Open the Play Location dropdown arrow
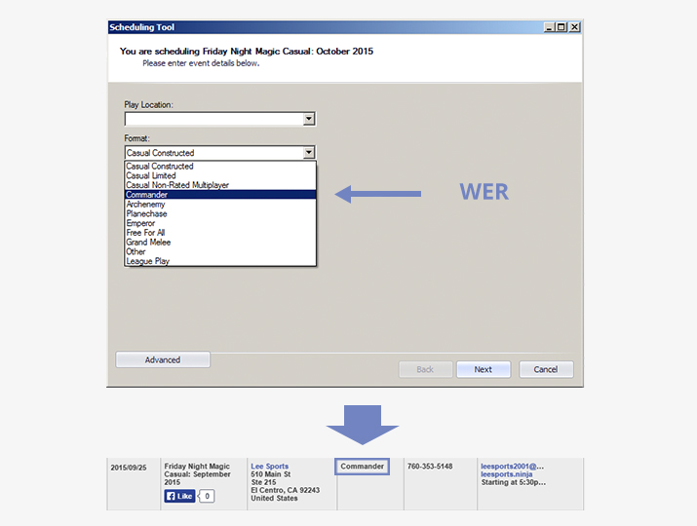 (x=309, y=119)
